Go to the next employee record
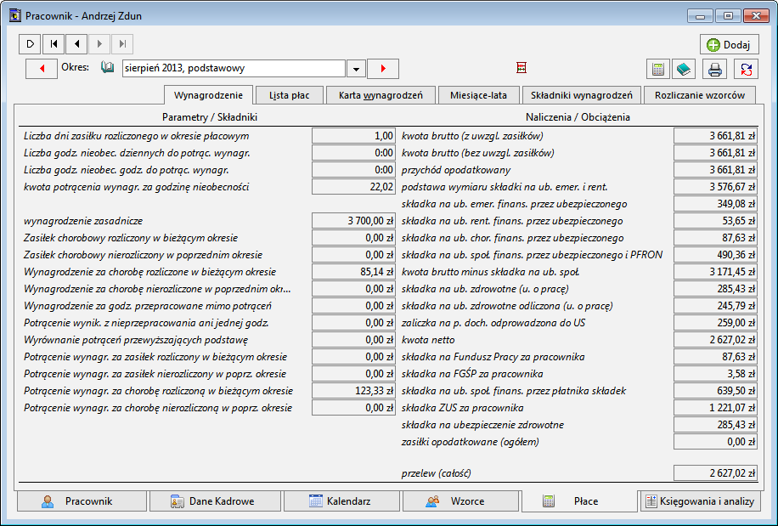 tap(99, 44)
